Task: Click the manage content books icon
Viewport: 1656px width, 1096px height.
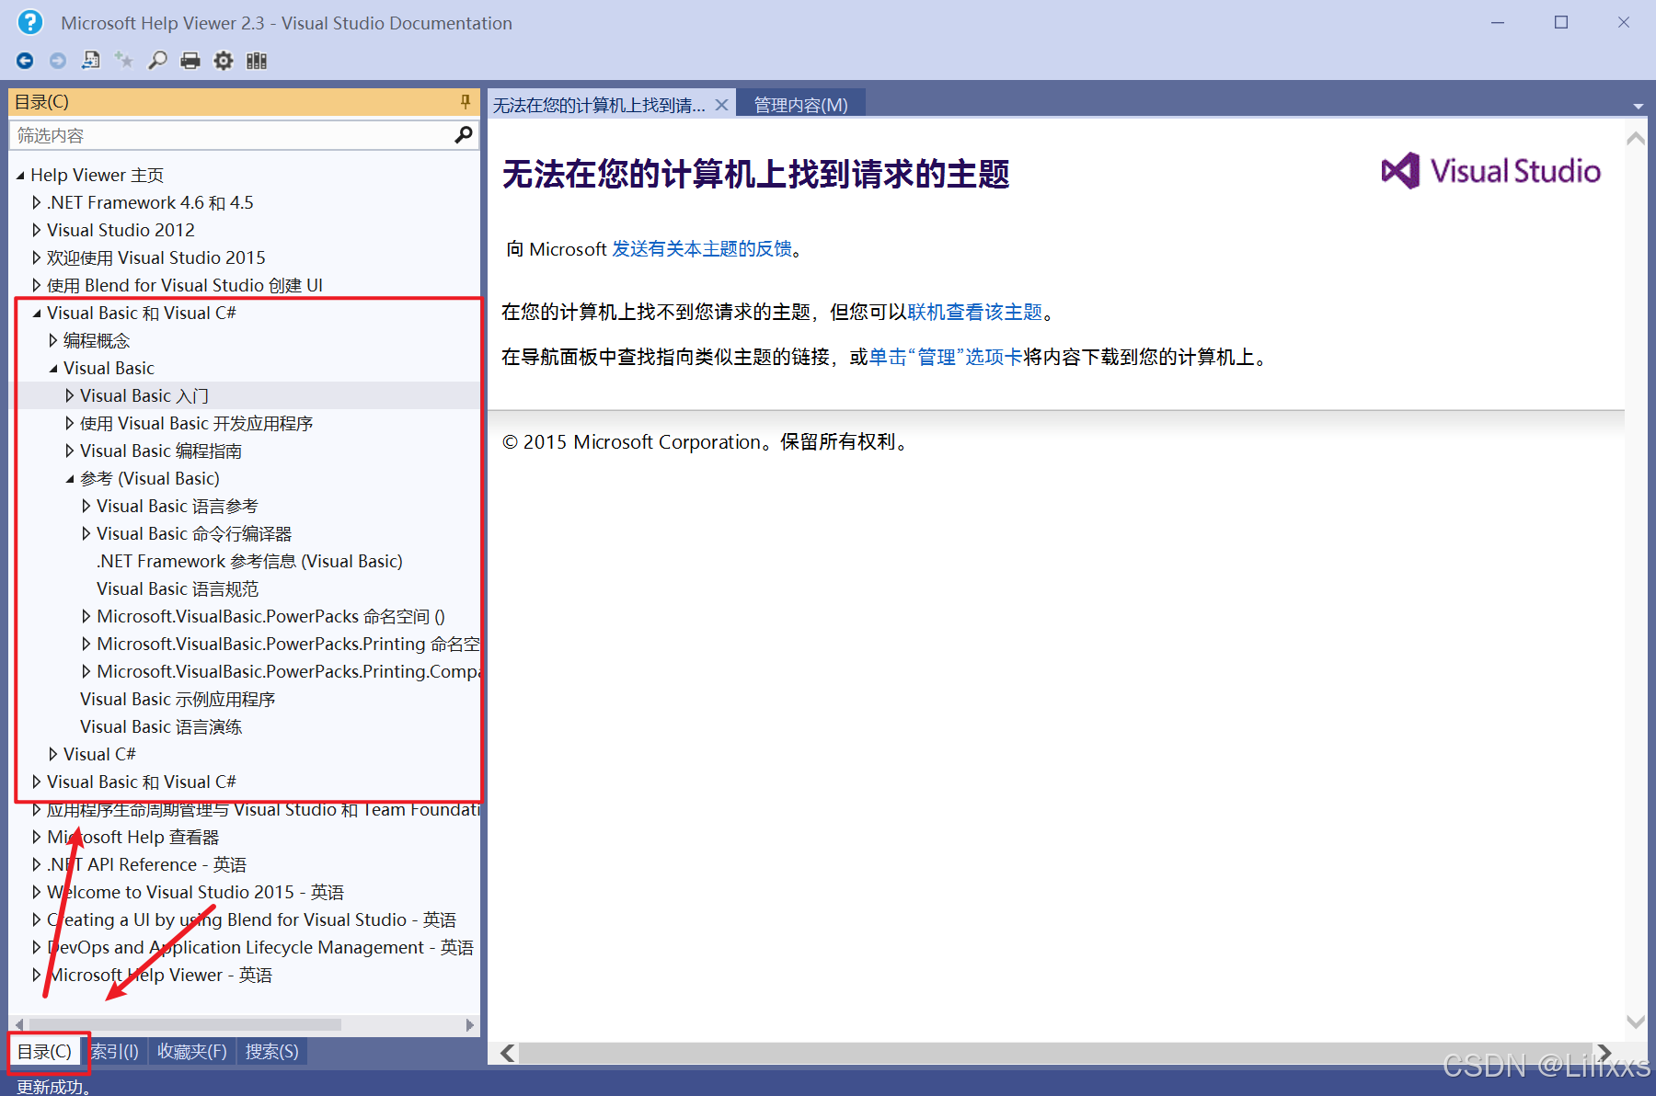Action: point(257,61)
